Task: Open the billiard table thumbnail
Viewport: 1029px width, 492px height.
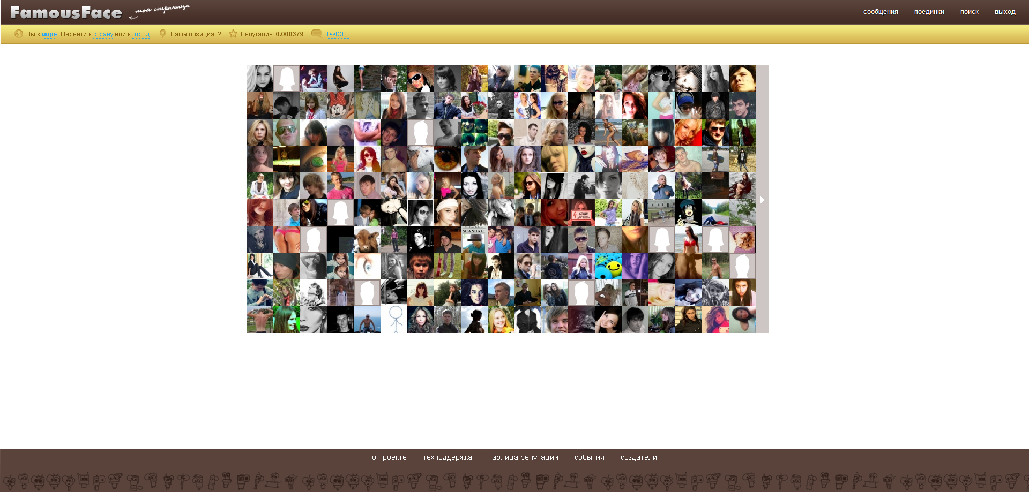Action: pyautogui.click(x=287, y=159)
